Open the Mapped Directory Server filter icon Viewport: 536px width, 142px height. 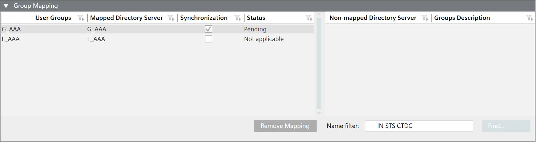click(x=171, y=18)
